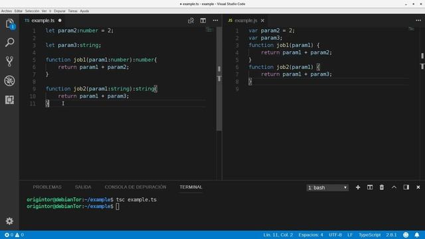Screen dimensions: 425x239
Task: Click 'var param3;' line in example.js
Action: (266, 38)
